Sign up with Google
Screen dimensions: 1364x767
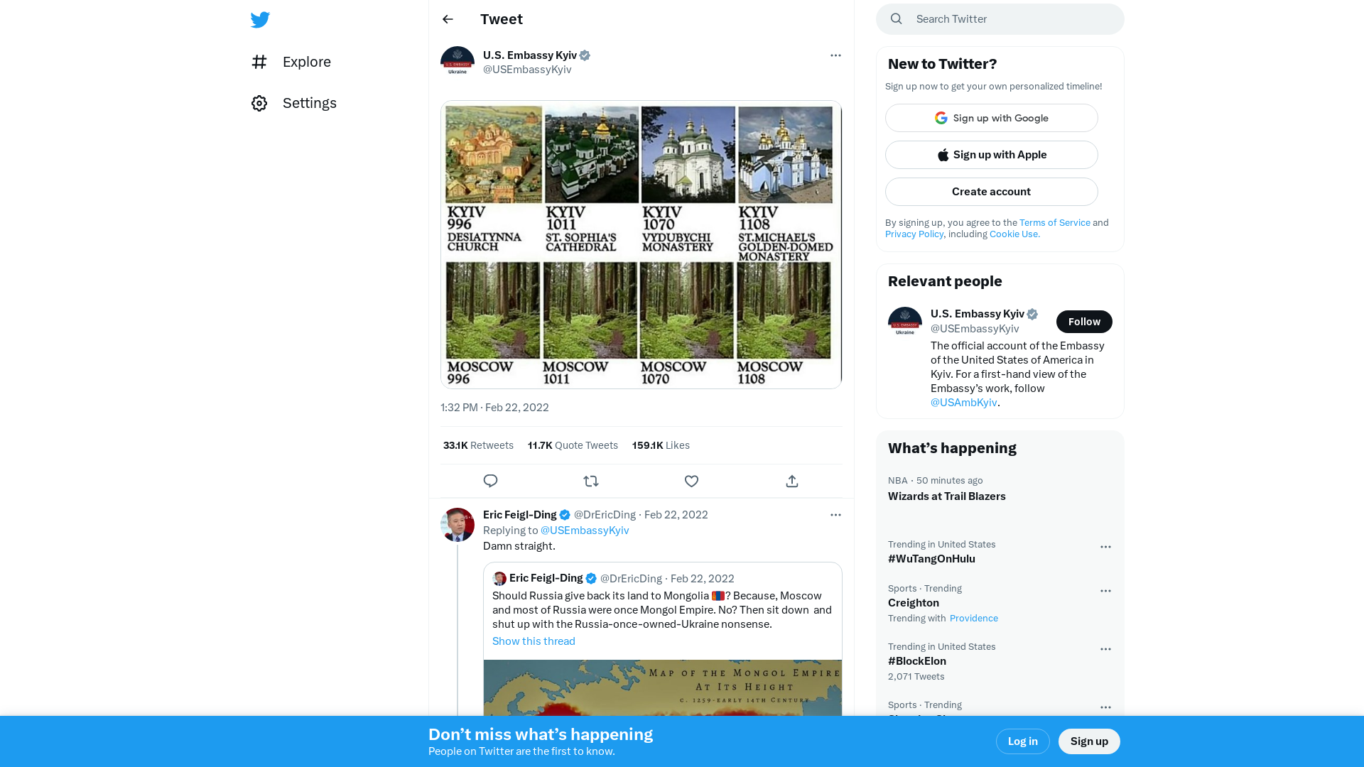pyautogui.click(x=992, y=118)
